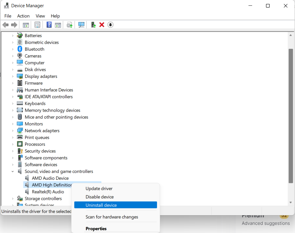Click the Print queues printer icon
Image resolution: width=295 pixels, height=233 pixels.
tap(20, 137)
